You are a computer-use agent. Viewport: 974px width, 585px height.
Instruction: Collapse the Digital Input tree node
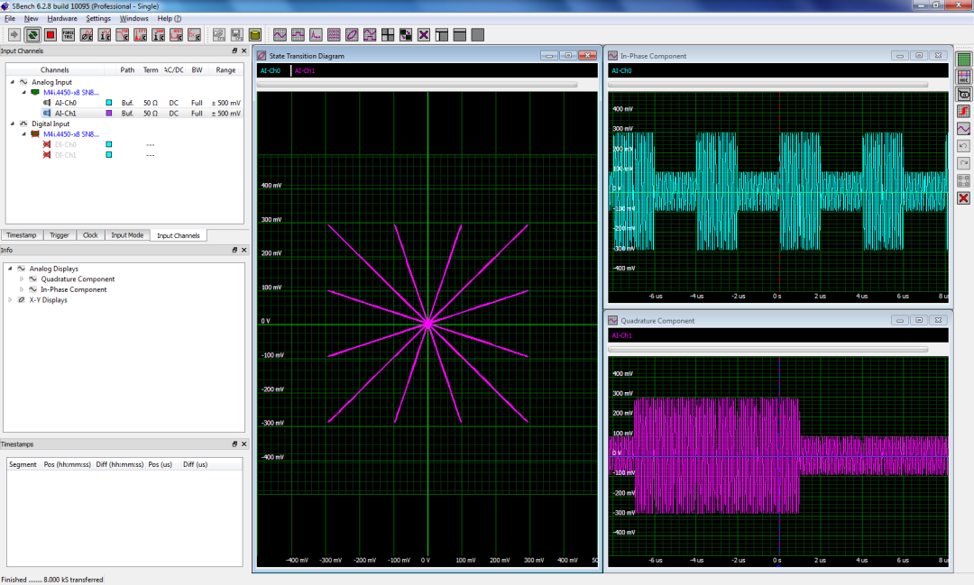[13, 123]
